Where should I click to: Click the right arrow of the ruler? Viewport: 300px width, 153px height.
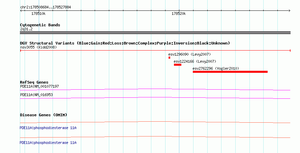pos(289,11)
